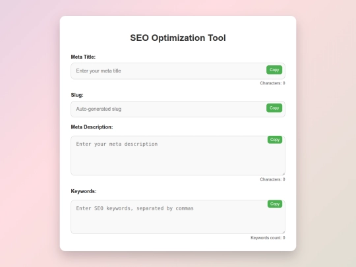Copy the Meta Description text
This screenshot has width=356, height=267.
click(275, 140)
